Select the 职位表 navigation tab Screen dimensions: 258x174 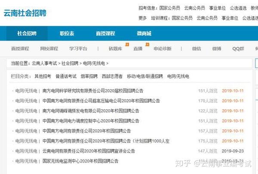pyautogui.click(x=67, y=33)
